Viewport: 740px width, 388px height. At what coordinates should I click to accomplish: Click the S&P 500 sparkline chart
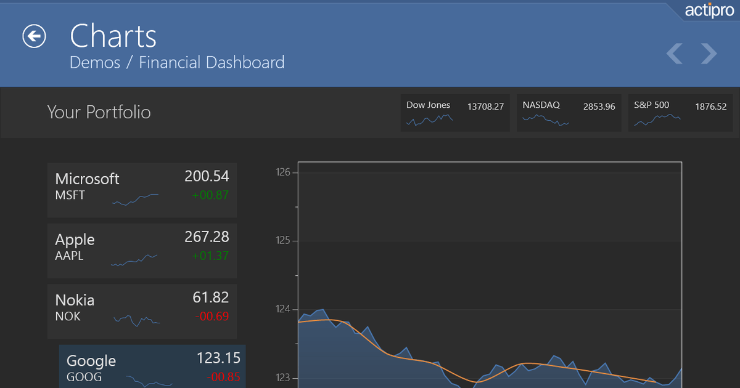(x=657, y=120)
